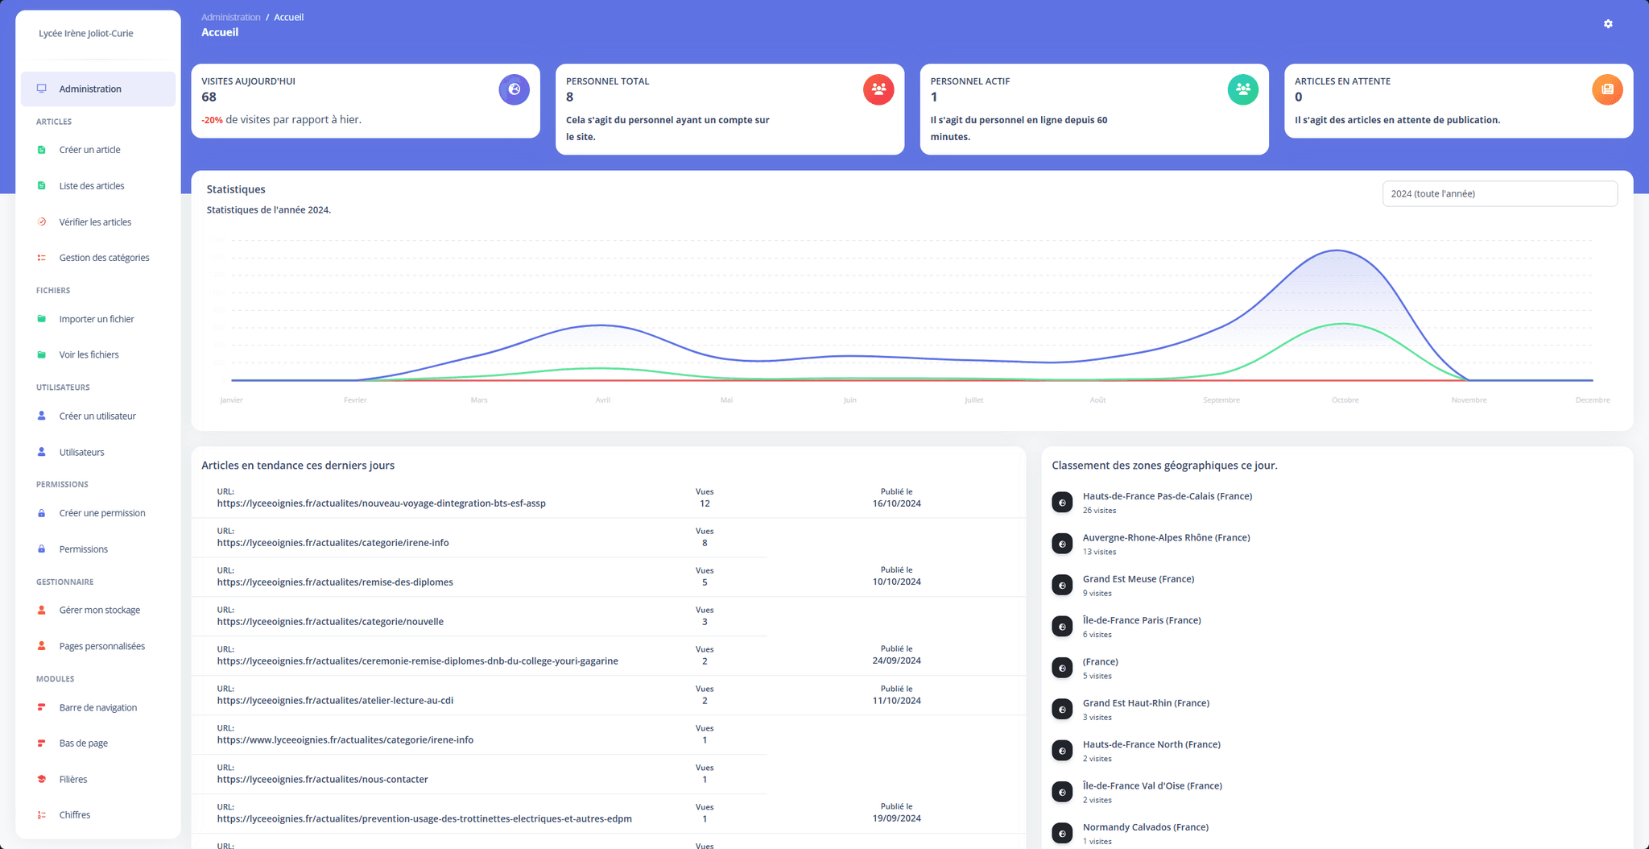Click the green people icon in Personnel actif card
The width and height of the screenshot is (1649, 849).
(x=1243, y=89)
